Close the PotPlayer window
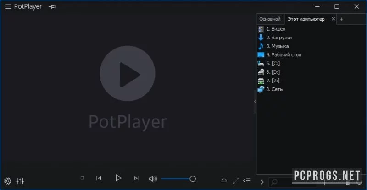This screenshot has width=367, height=190. tap(356, 6)
